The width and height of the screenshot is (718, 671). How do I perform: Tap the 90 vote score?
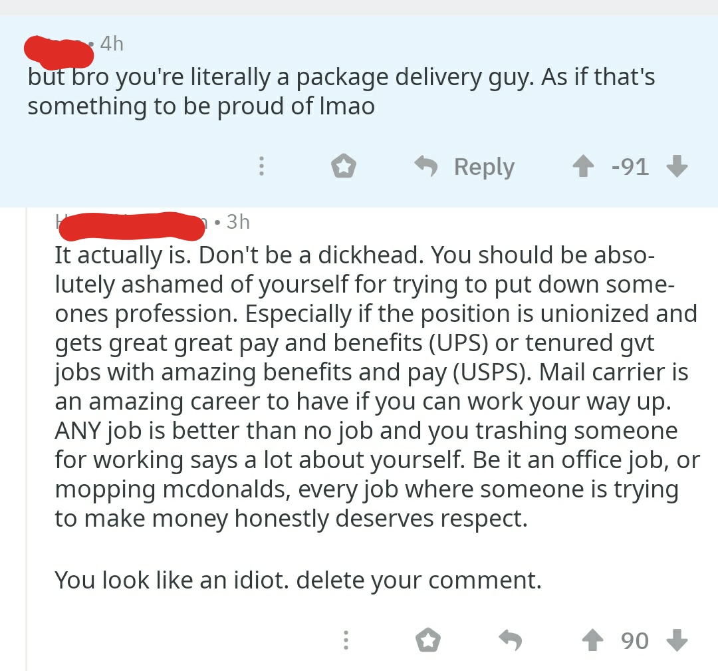(634, 640)
